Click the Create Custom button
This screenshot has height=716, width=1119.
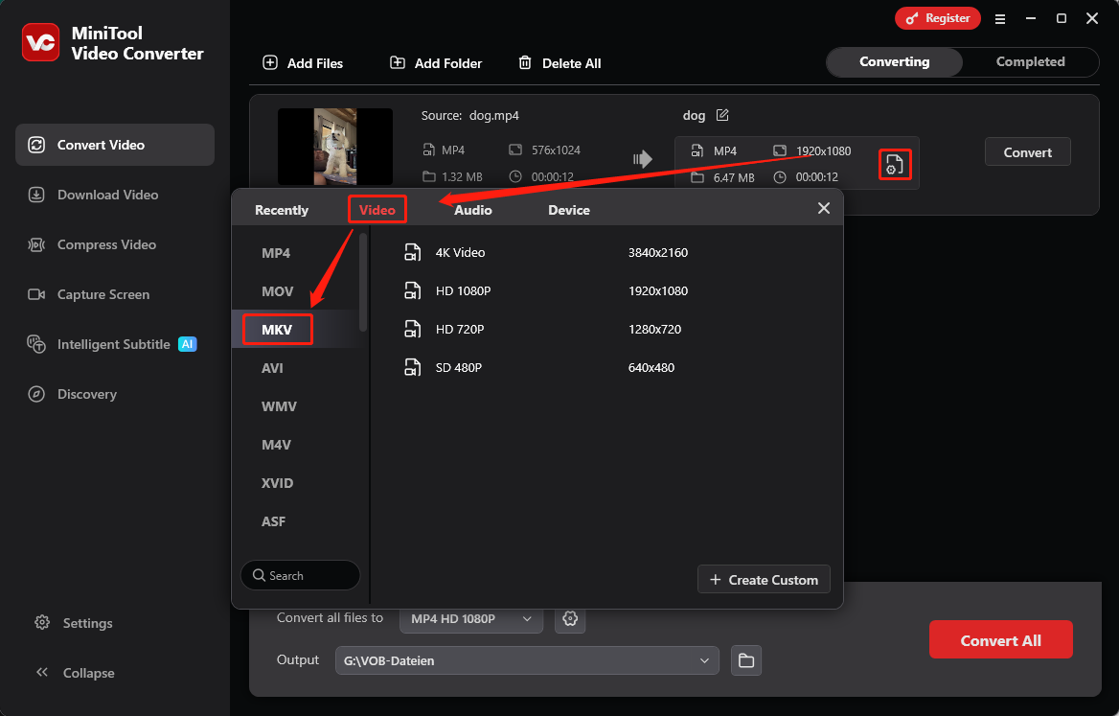pyautogui.click(x=764, y=579)
